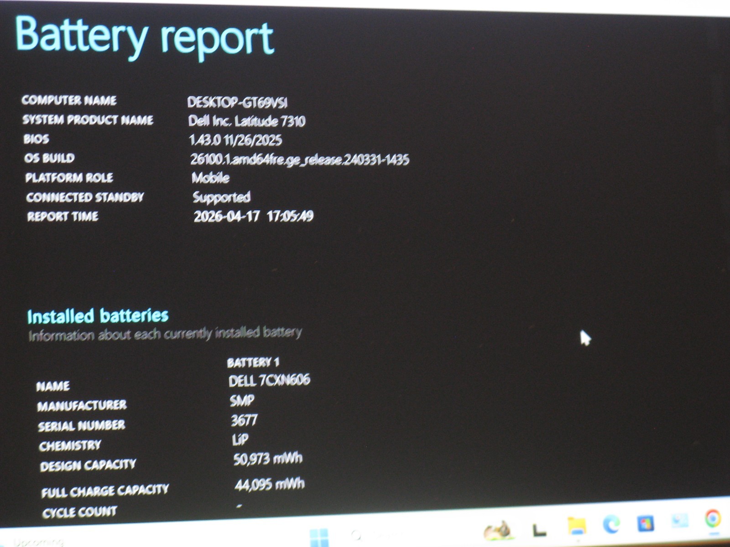Click the BATTERY 1 column header
Screen dimensions: 730x547
tap(253, 362)
